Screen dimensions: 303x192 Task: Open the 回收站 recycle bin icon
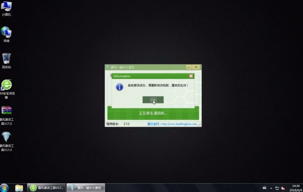coord(6,61)
